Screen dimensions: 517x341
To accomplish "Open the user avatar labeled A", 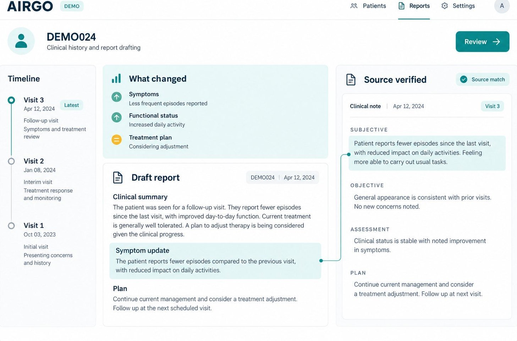I will (x=502, y=6).
